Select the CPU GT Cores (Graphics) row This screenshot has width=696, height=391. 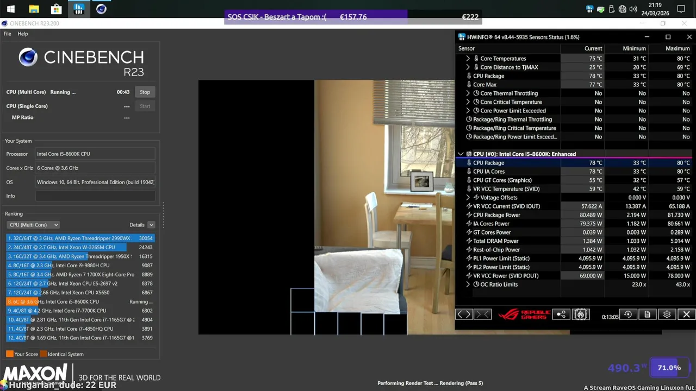pyautogui.click(x=574, y=180)
